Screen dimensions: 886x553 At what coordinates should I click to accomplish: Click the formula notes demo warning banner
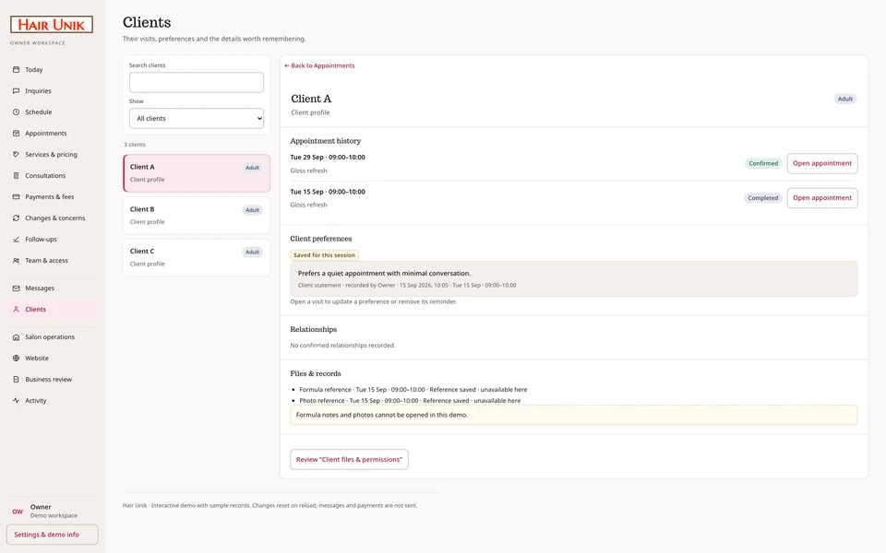tap(573, 415)
